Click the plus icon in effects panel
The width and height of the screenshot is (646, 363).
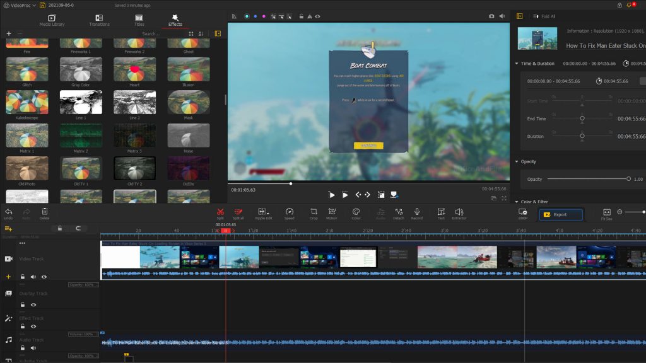click(x=9, y=34)
